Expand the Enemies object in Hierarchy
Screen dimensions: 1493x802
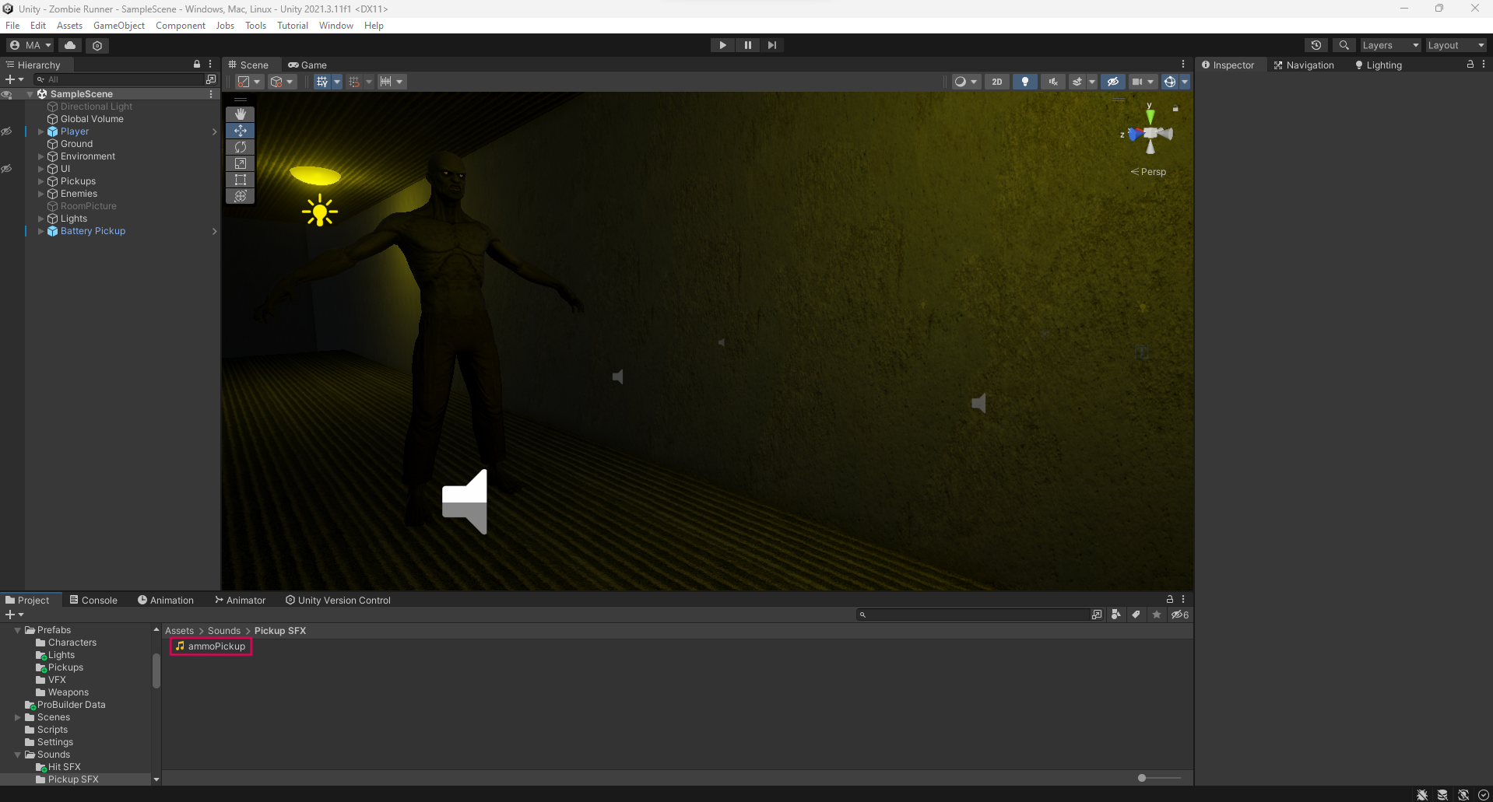[x=41, y=194]
